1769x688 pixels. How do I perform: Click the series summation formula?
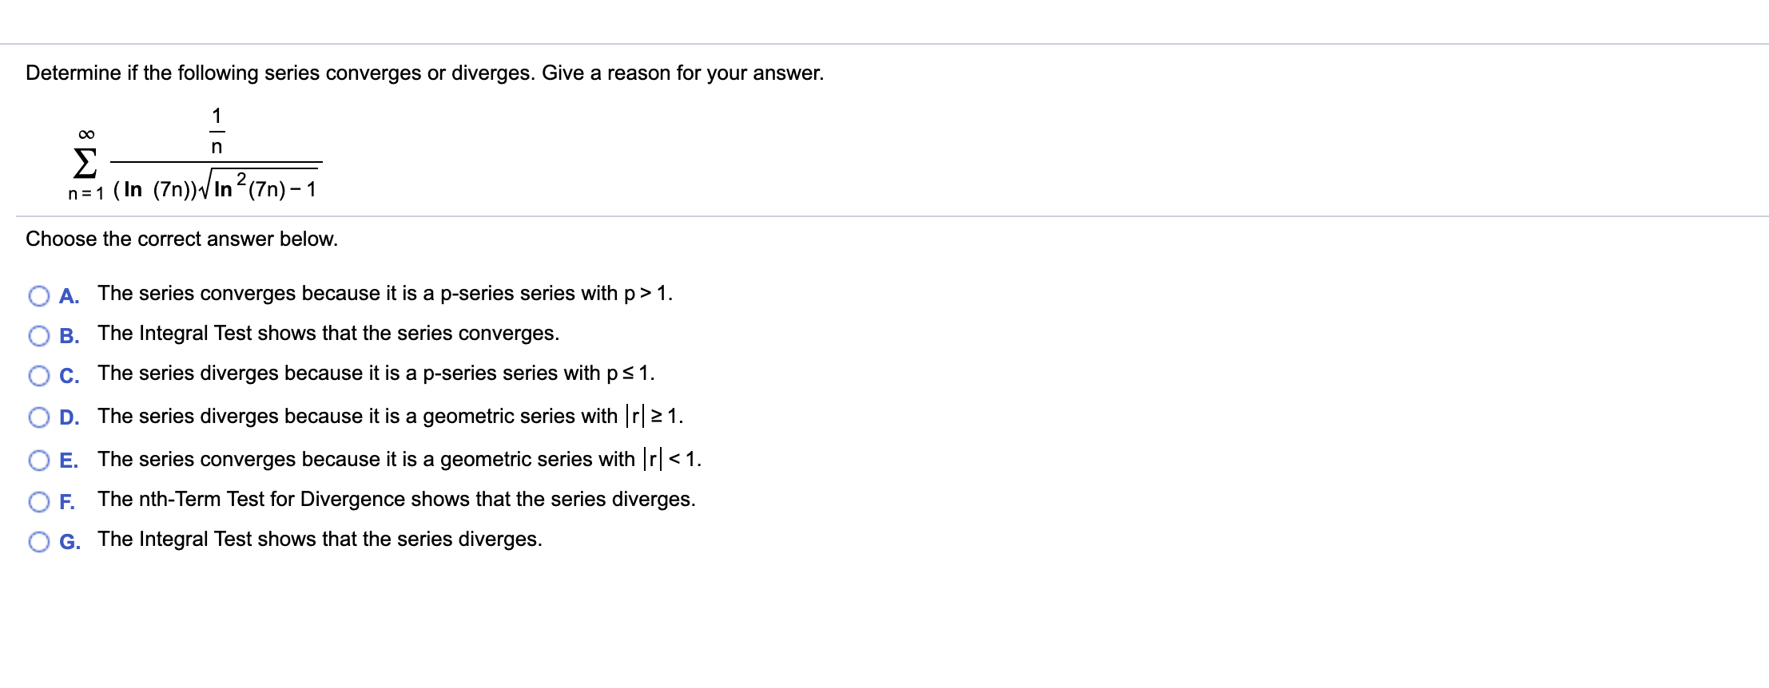pyautogui.click(x=195, y=153)
